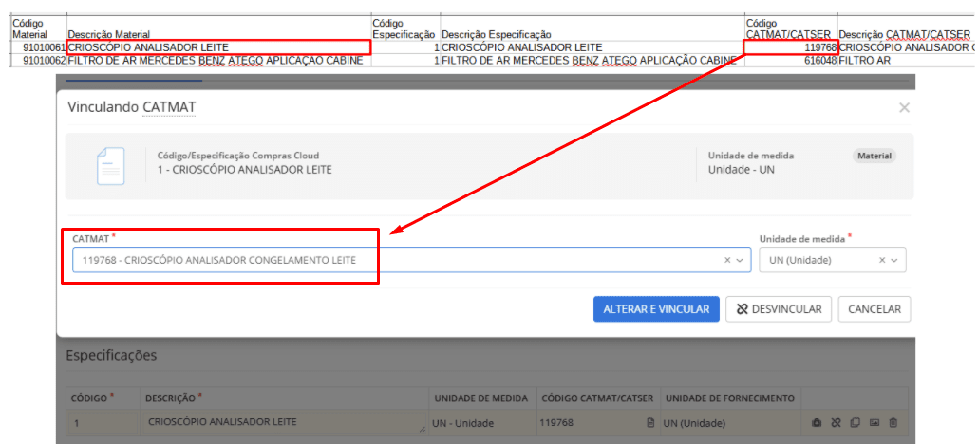This screenshot has width=978, height=444.
Task: Expand the Unidade de medida dropdown arrow
Action: 894,261
